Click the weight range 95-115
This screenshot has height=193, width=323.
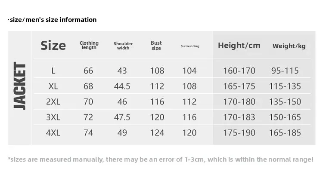click(285, 71)
